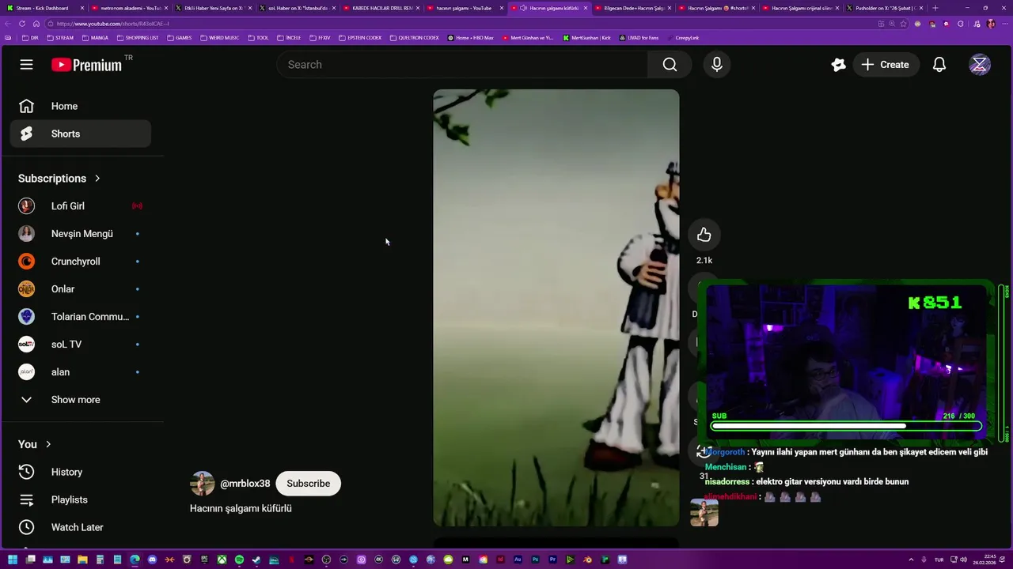The image size is (1013, 569).
Task: Open Xbox app from the taskbar
Action: 222,560
